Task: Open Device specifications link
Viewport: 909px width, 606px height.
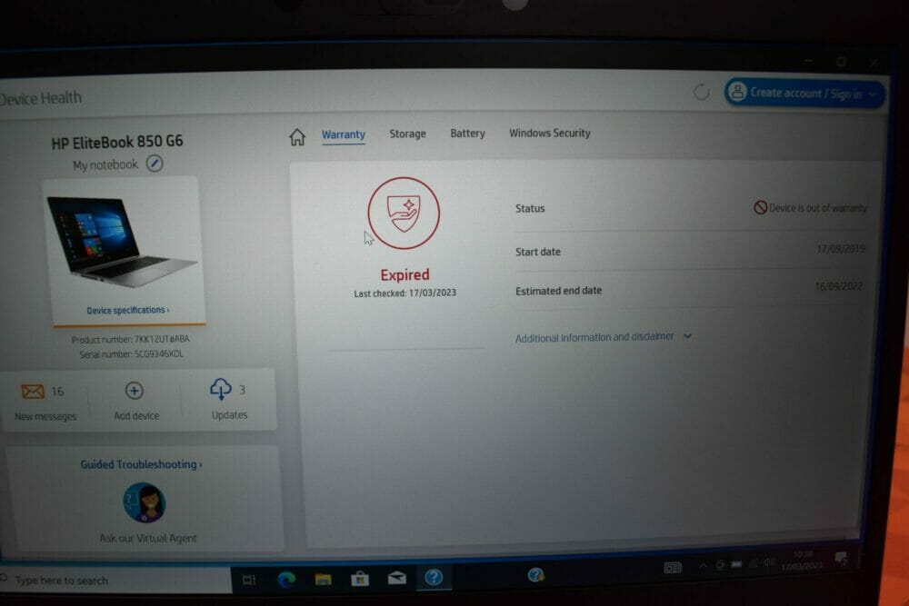Action: click(x=127, y=311)
